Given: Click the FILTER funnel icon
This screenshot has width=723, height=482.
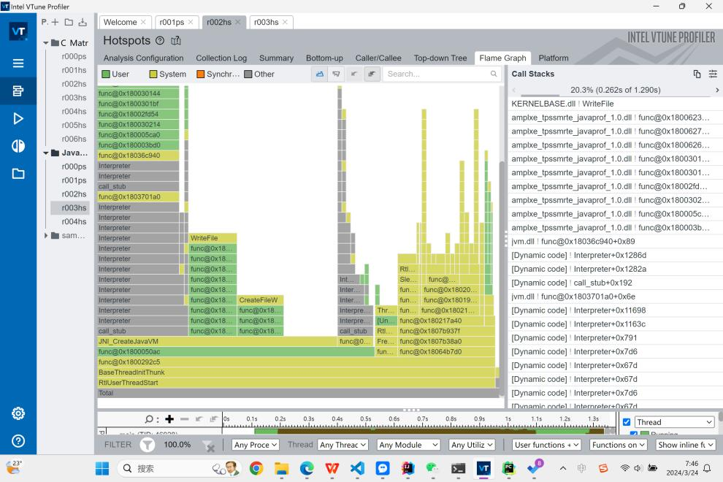Looking at the screenshot, I should pyautogui.click(x=148, y=445).
